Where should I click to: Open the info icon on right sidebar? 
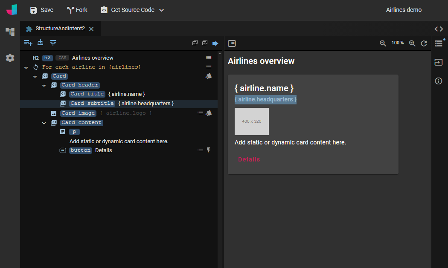click(439, 81)
